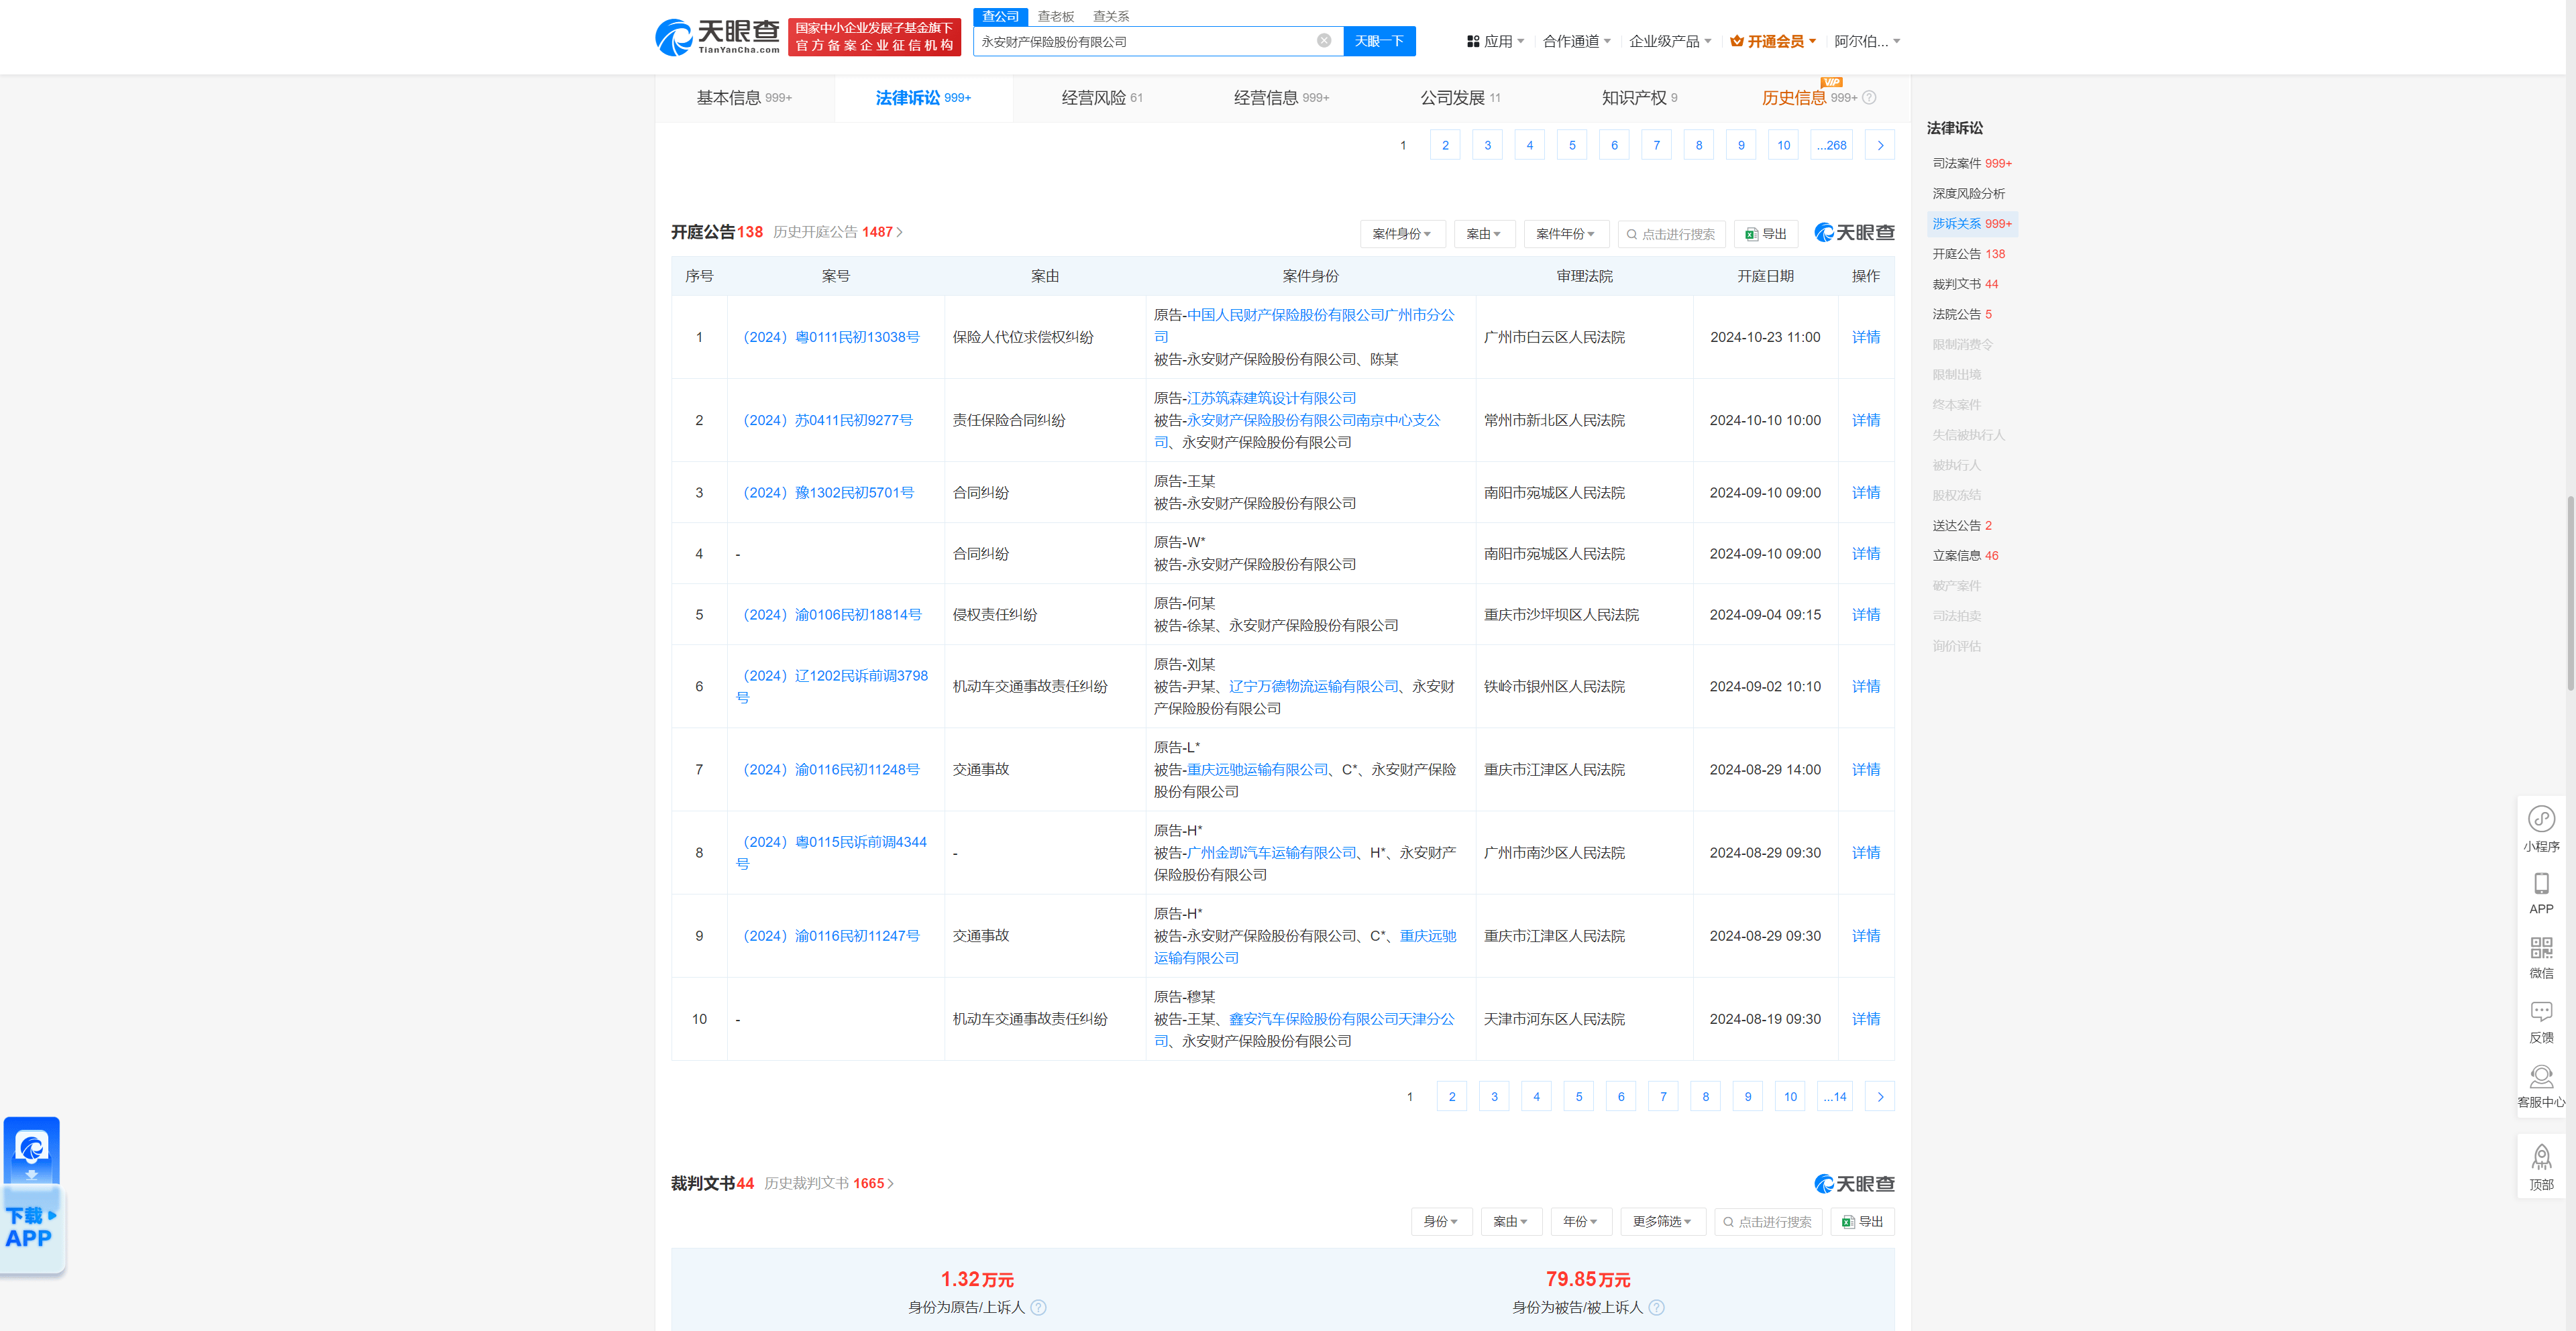The height and width of the screenshot is (1331, 2576).
Task: Open the 微信 QR code icon
Action: point(2541,958)
